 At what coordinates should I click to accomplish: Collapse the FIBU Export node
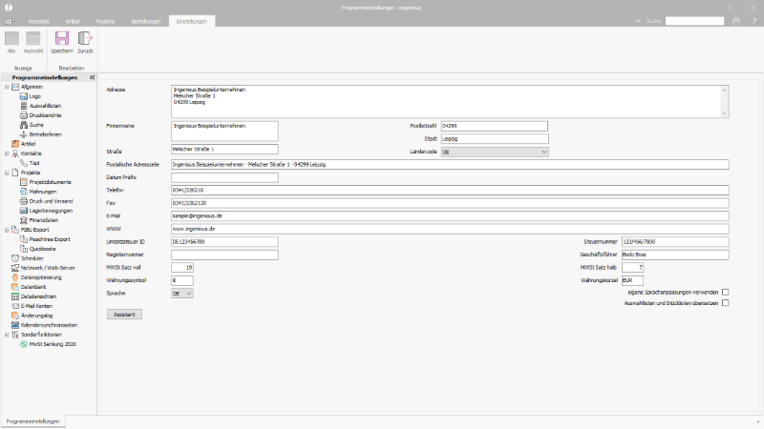(x=7, y=230)
